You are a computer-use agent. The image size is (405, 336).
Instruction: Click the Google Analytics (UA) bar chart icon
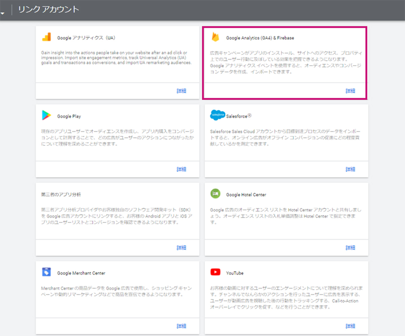click(x=47, y=37)
